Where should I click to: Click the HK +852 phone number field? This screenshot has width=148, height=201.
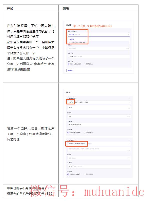pos(99,166)
